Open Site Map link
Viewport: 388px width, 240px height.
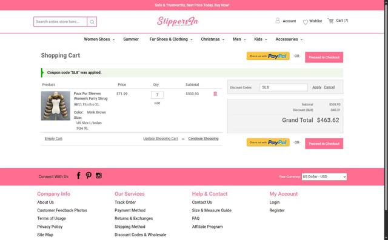coord(45,235)
